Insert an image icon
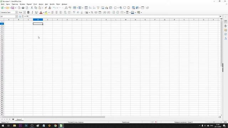The image size is (228, 128). click(x=103, y=8)
